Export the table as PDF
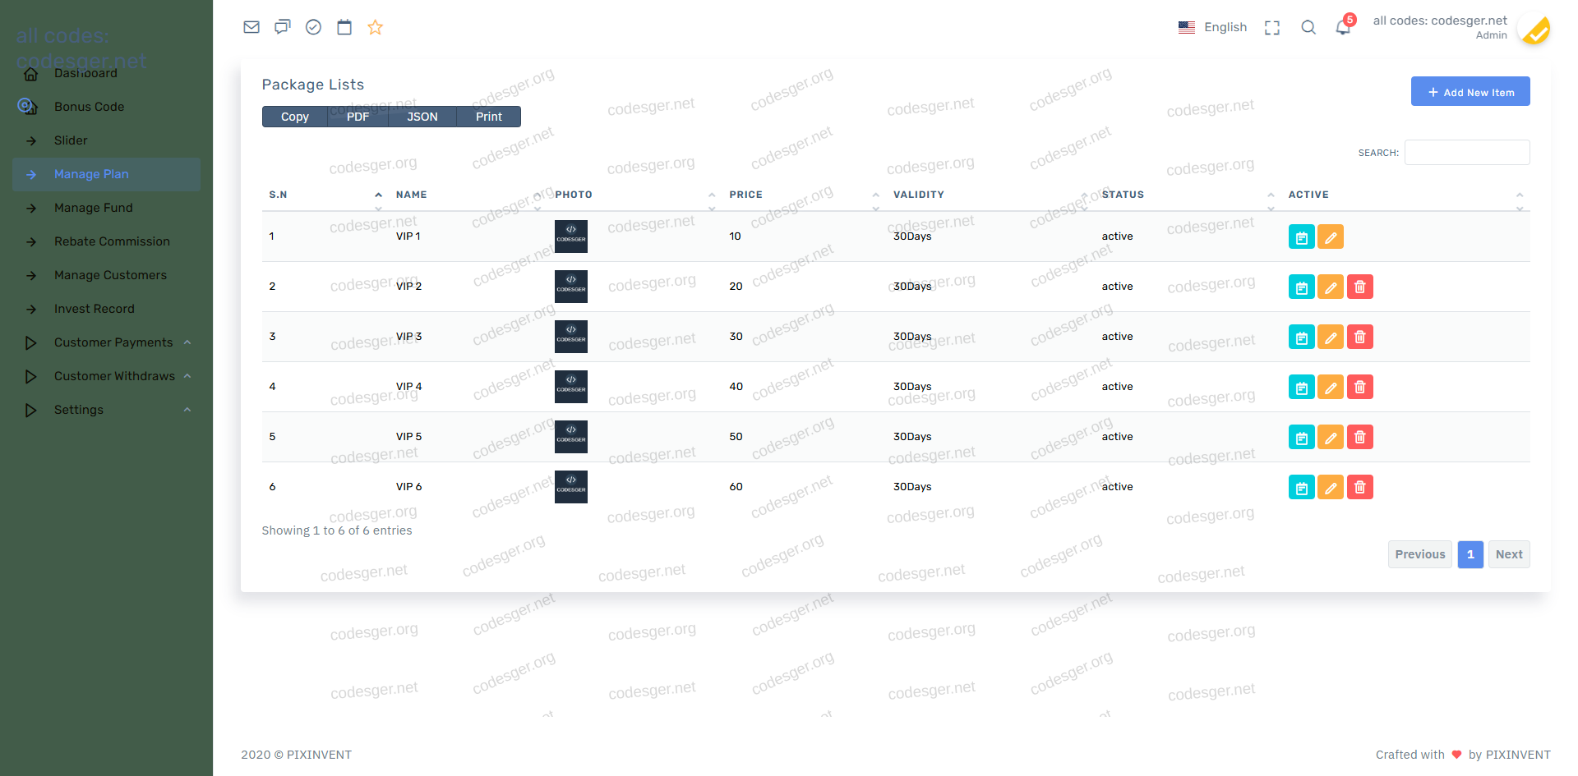 [x=358, y=117]
